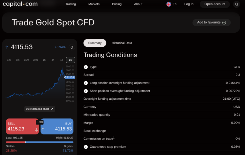
Task: Select the 5m chart timeframe
Action: tap(18, 60)
